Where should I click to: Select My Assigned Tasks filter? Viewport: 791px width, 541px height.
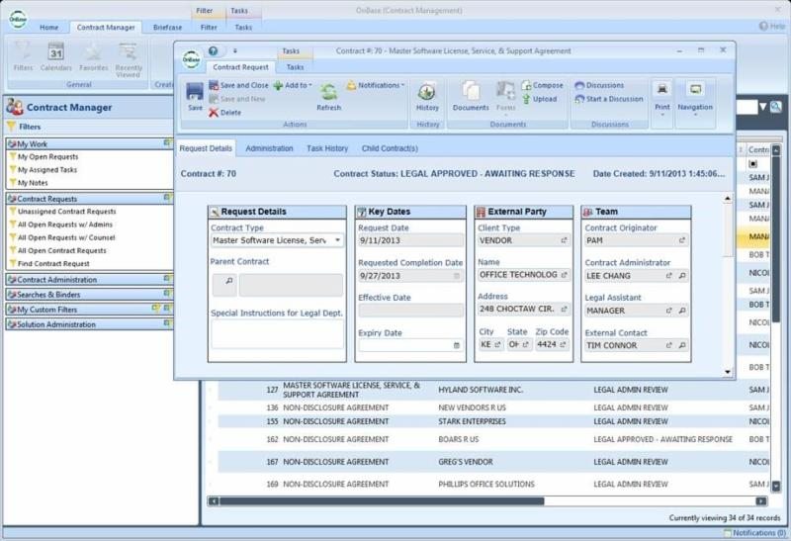pos(47,169)
